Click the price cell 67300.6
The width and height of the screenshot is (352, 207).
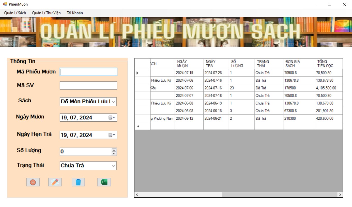pyautogui.click(x=299, y=111)
